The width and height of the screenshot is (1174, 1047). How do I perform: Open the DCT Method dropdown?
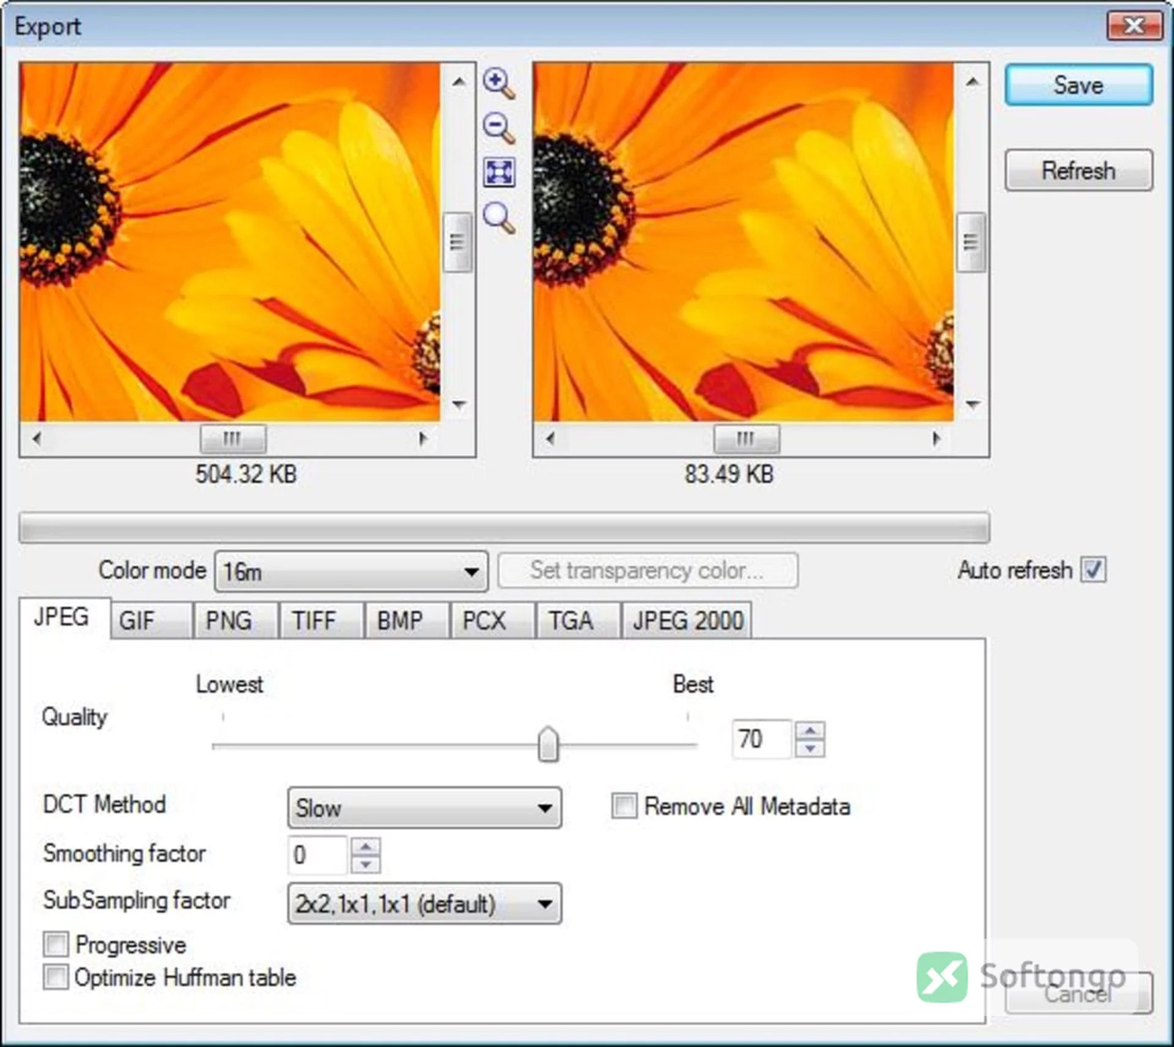[x=424, y=807]
